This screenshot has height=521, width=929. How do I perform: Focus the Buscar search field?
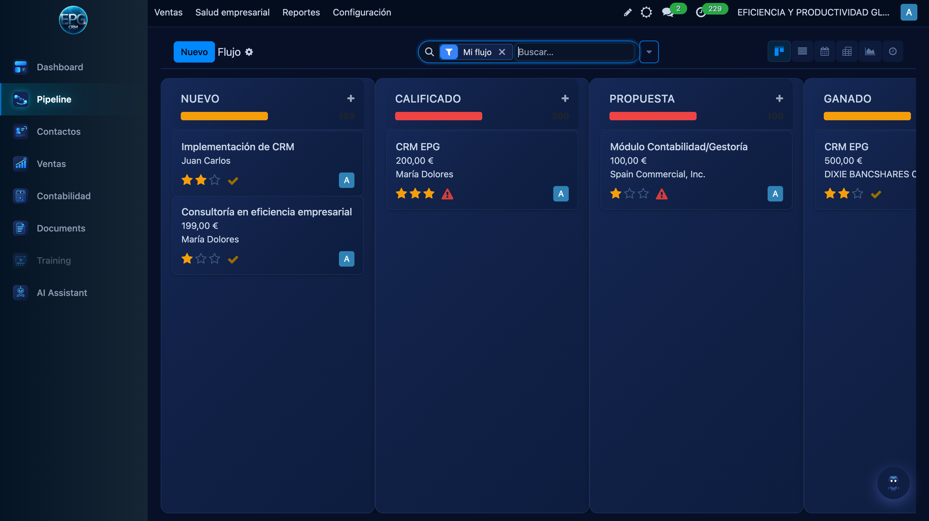573,52
